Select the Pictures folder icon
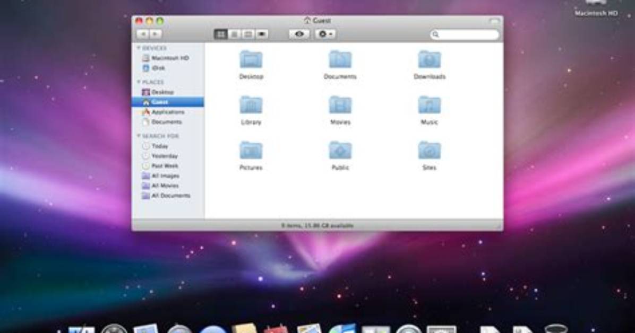 [251, 151]
